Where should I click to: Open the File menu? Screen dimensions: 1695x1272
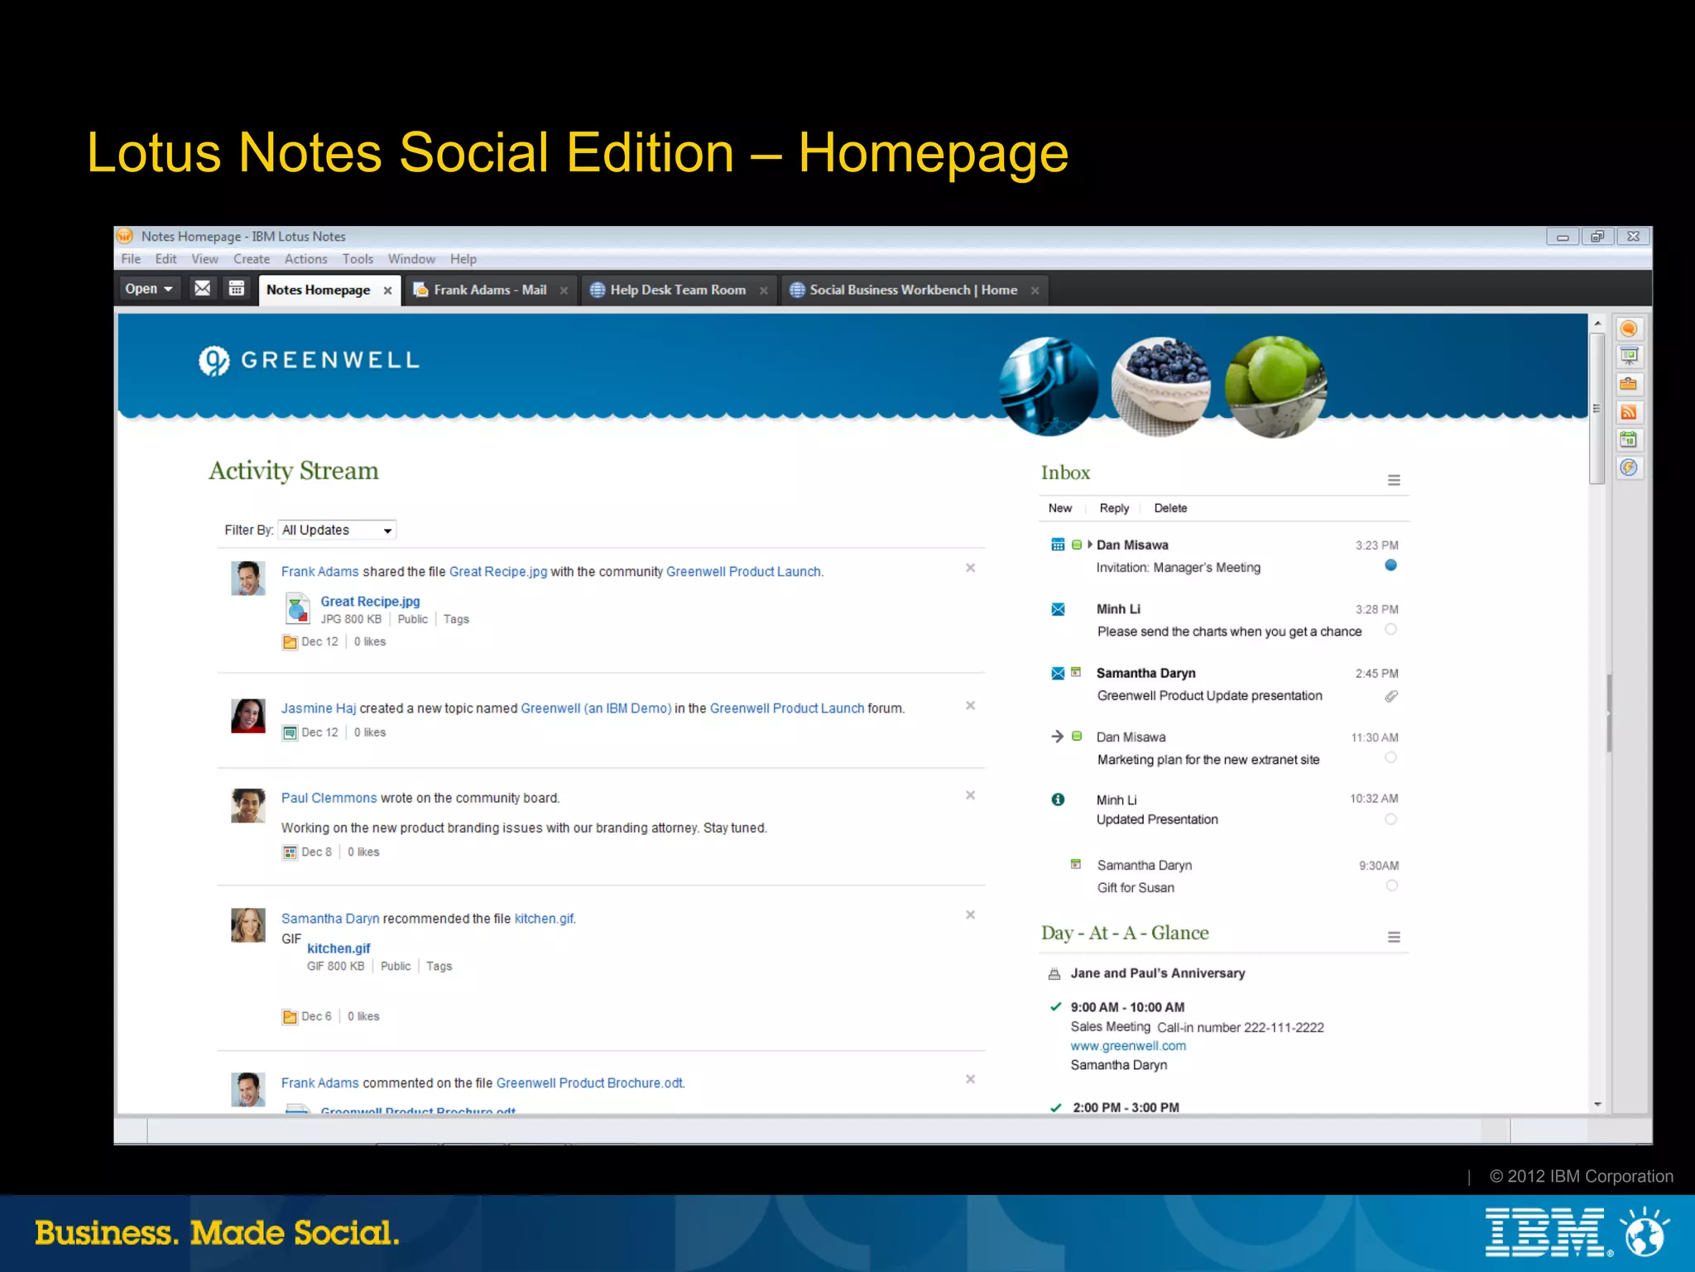tap(131, 259)
